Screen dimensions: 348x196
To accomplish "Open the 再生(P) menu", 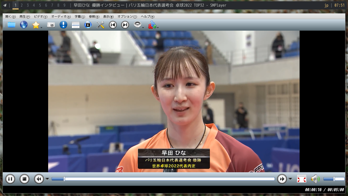I will tap(25, 17).
